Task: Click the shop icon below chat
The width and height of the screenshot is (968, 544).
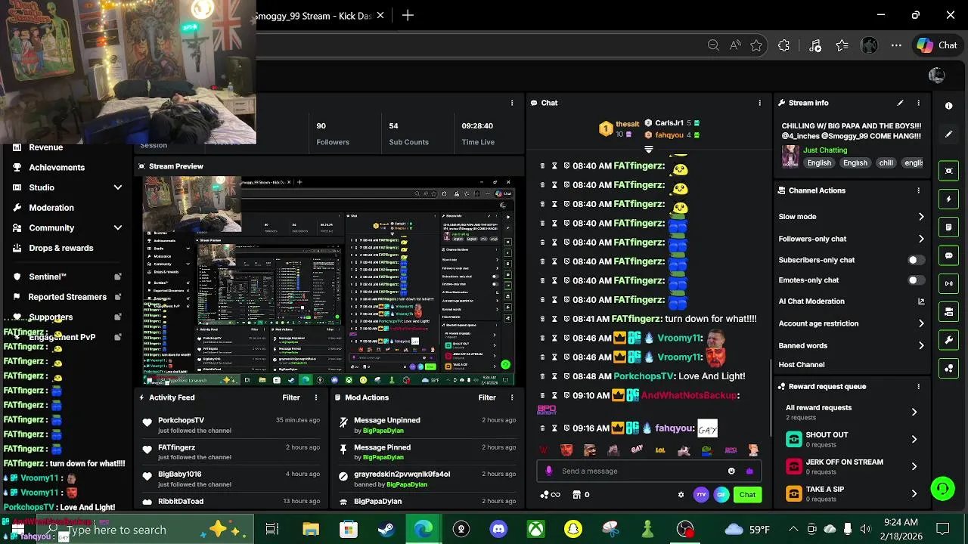Action: coord(577,495)
